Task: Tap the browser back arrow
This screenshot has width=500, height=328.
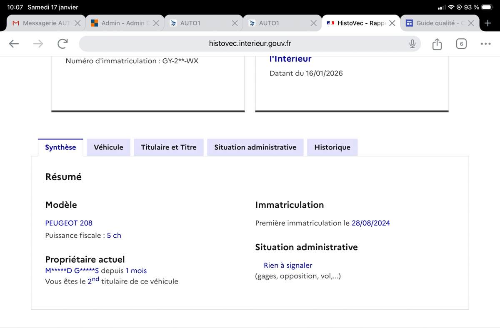Action: point(14,44)
